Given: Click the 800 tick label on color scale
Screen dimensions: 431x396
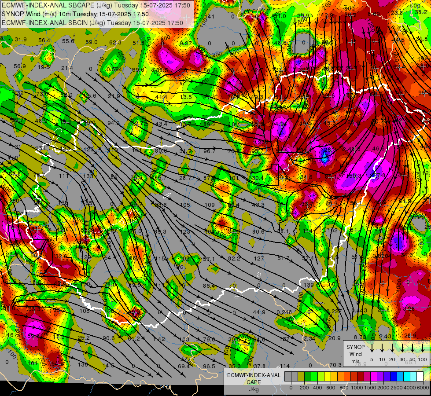Looking at the screenshot, I should pos(344,388).
